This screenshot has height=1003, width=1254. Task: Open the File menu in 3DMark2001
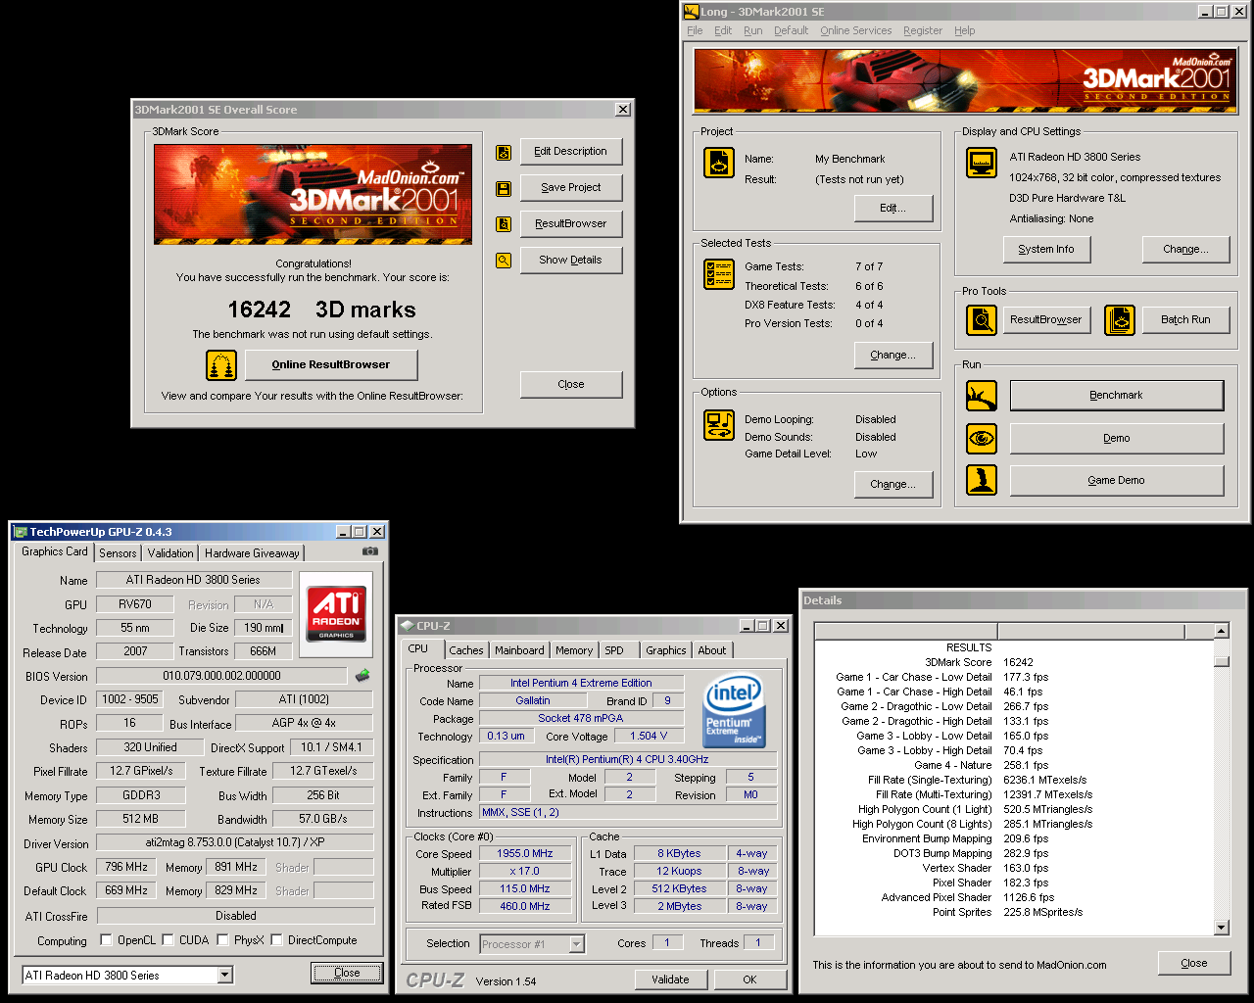[x=695, y=30]
